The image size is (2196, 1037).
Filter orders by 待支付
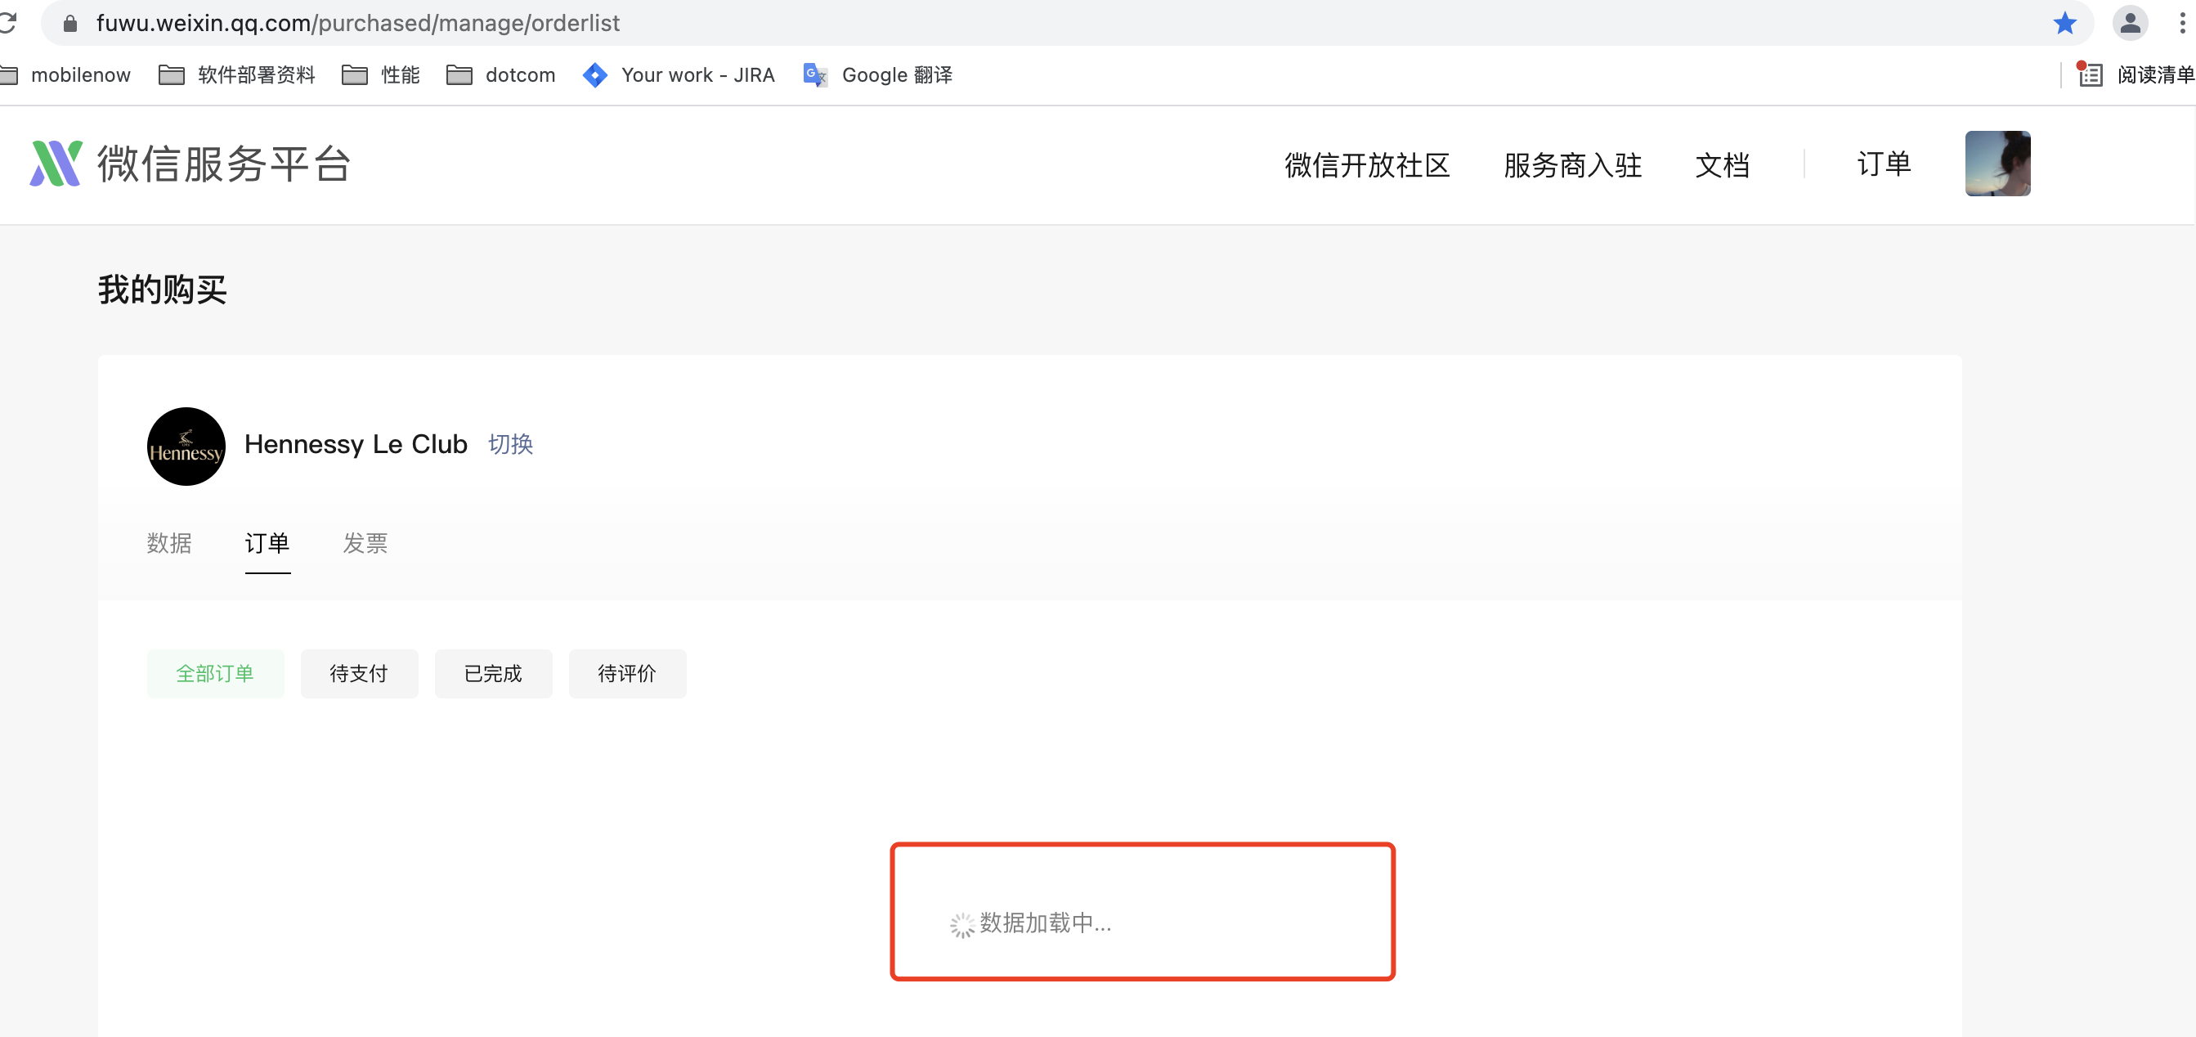tap(359, 674)
